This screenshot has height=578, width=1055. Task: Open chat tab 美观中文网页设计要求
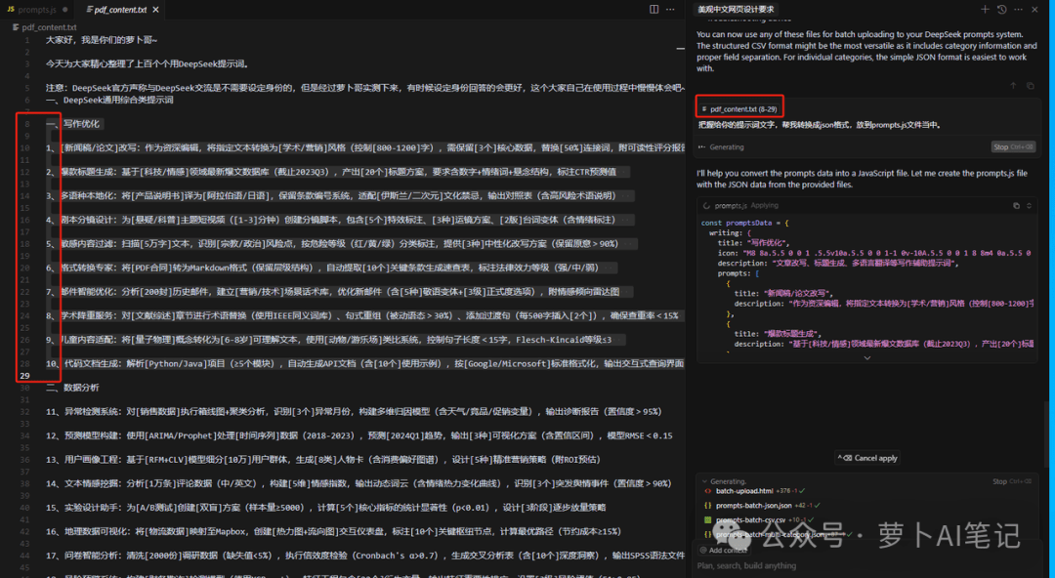pos(736,10)
